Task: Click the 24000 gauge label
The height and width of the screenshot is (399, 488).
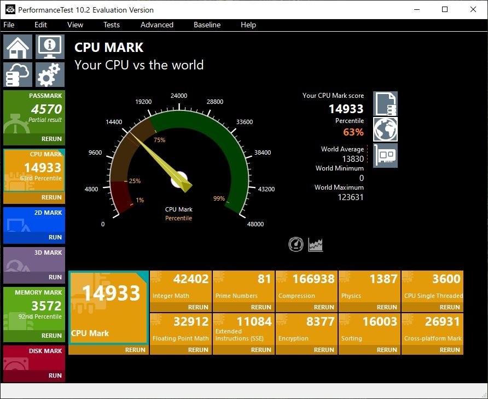Action: coord(179,96)
